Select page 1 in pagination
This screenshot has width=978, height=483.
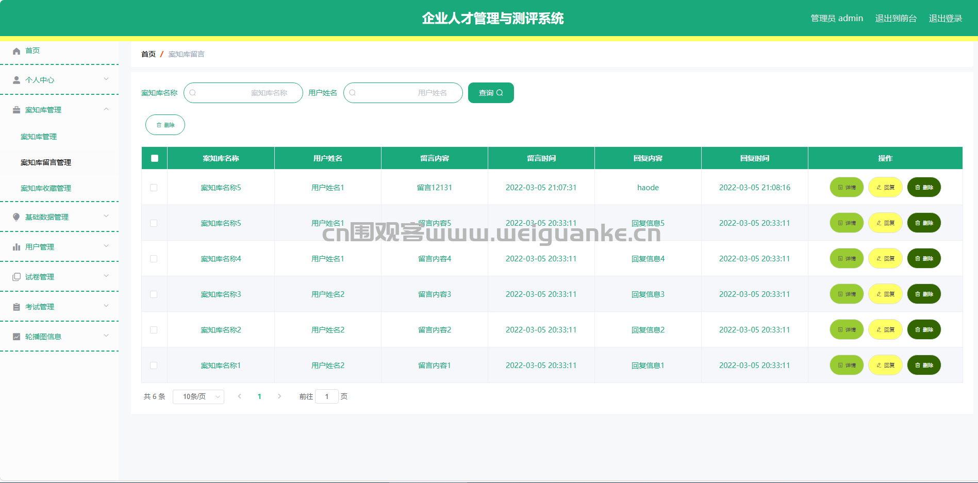click(x=259, y=396)
